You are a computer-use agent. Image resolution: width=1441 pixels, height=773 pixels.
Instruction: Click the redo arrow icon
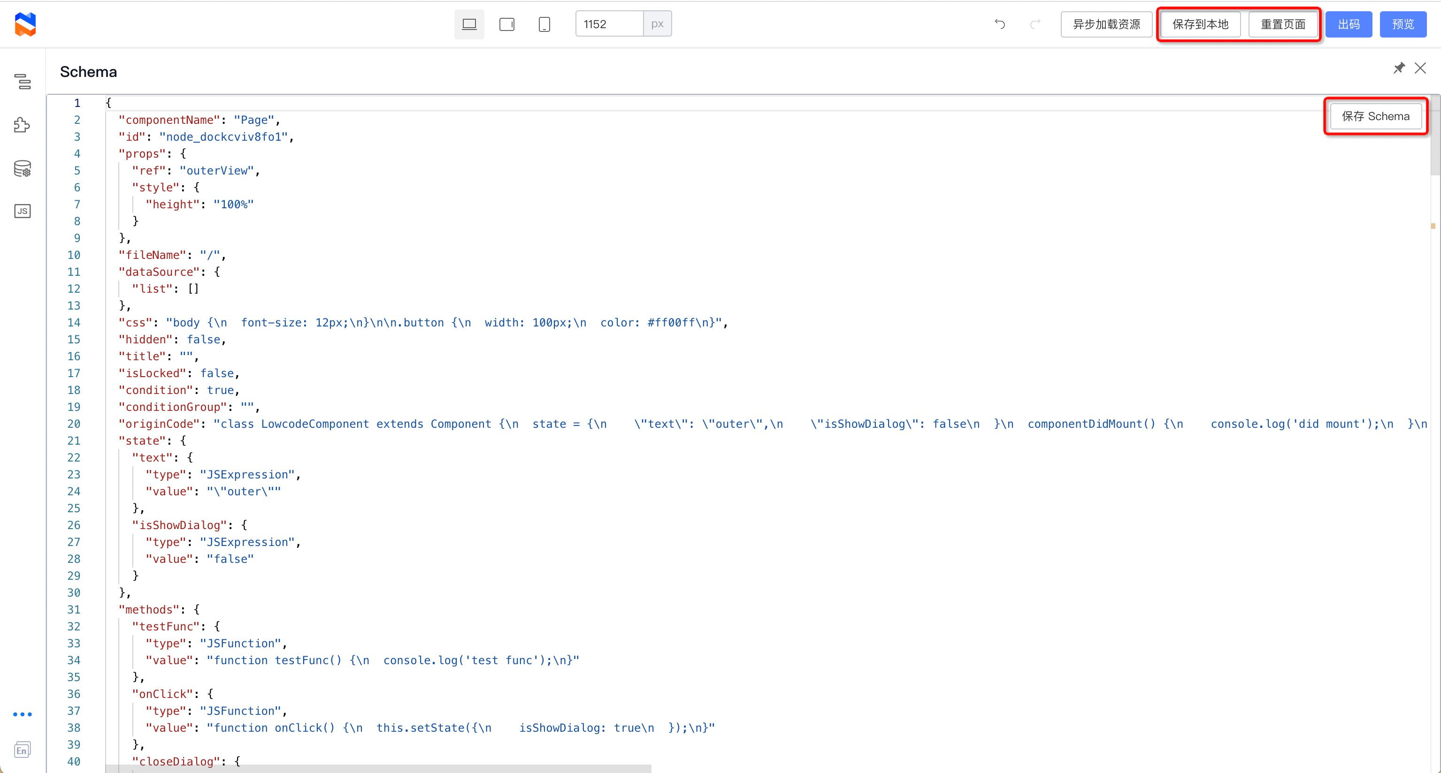[1035, 24]
